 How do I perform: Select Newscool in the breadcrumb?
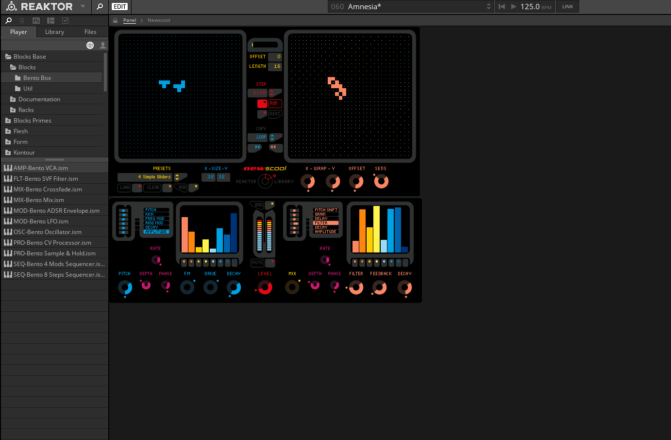coord(159,20)
